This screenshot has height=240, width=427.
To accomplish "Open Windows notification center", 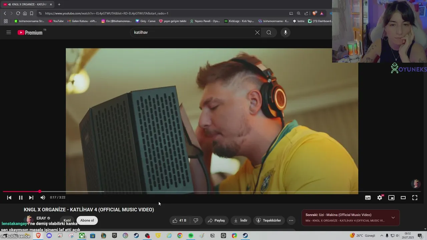I will coord(420,236).
